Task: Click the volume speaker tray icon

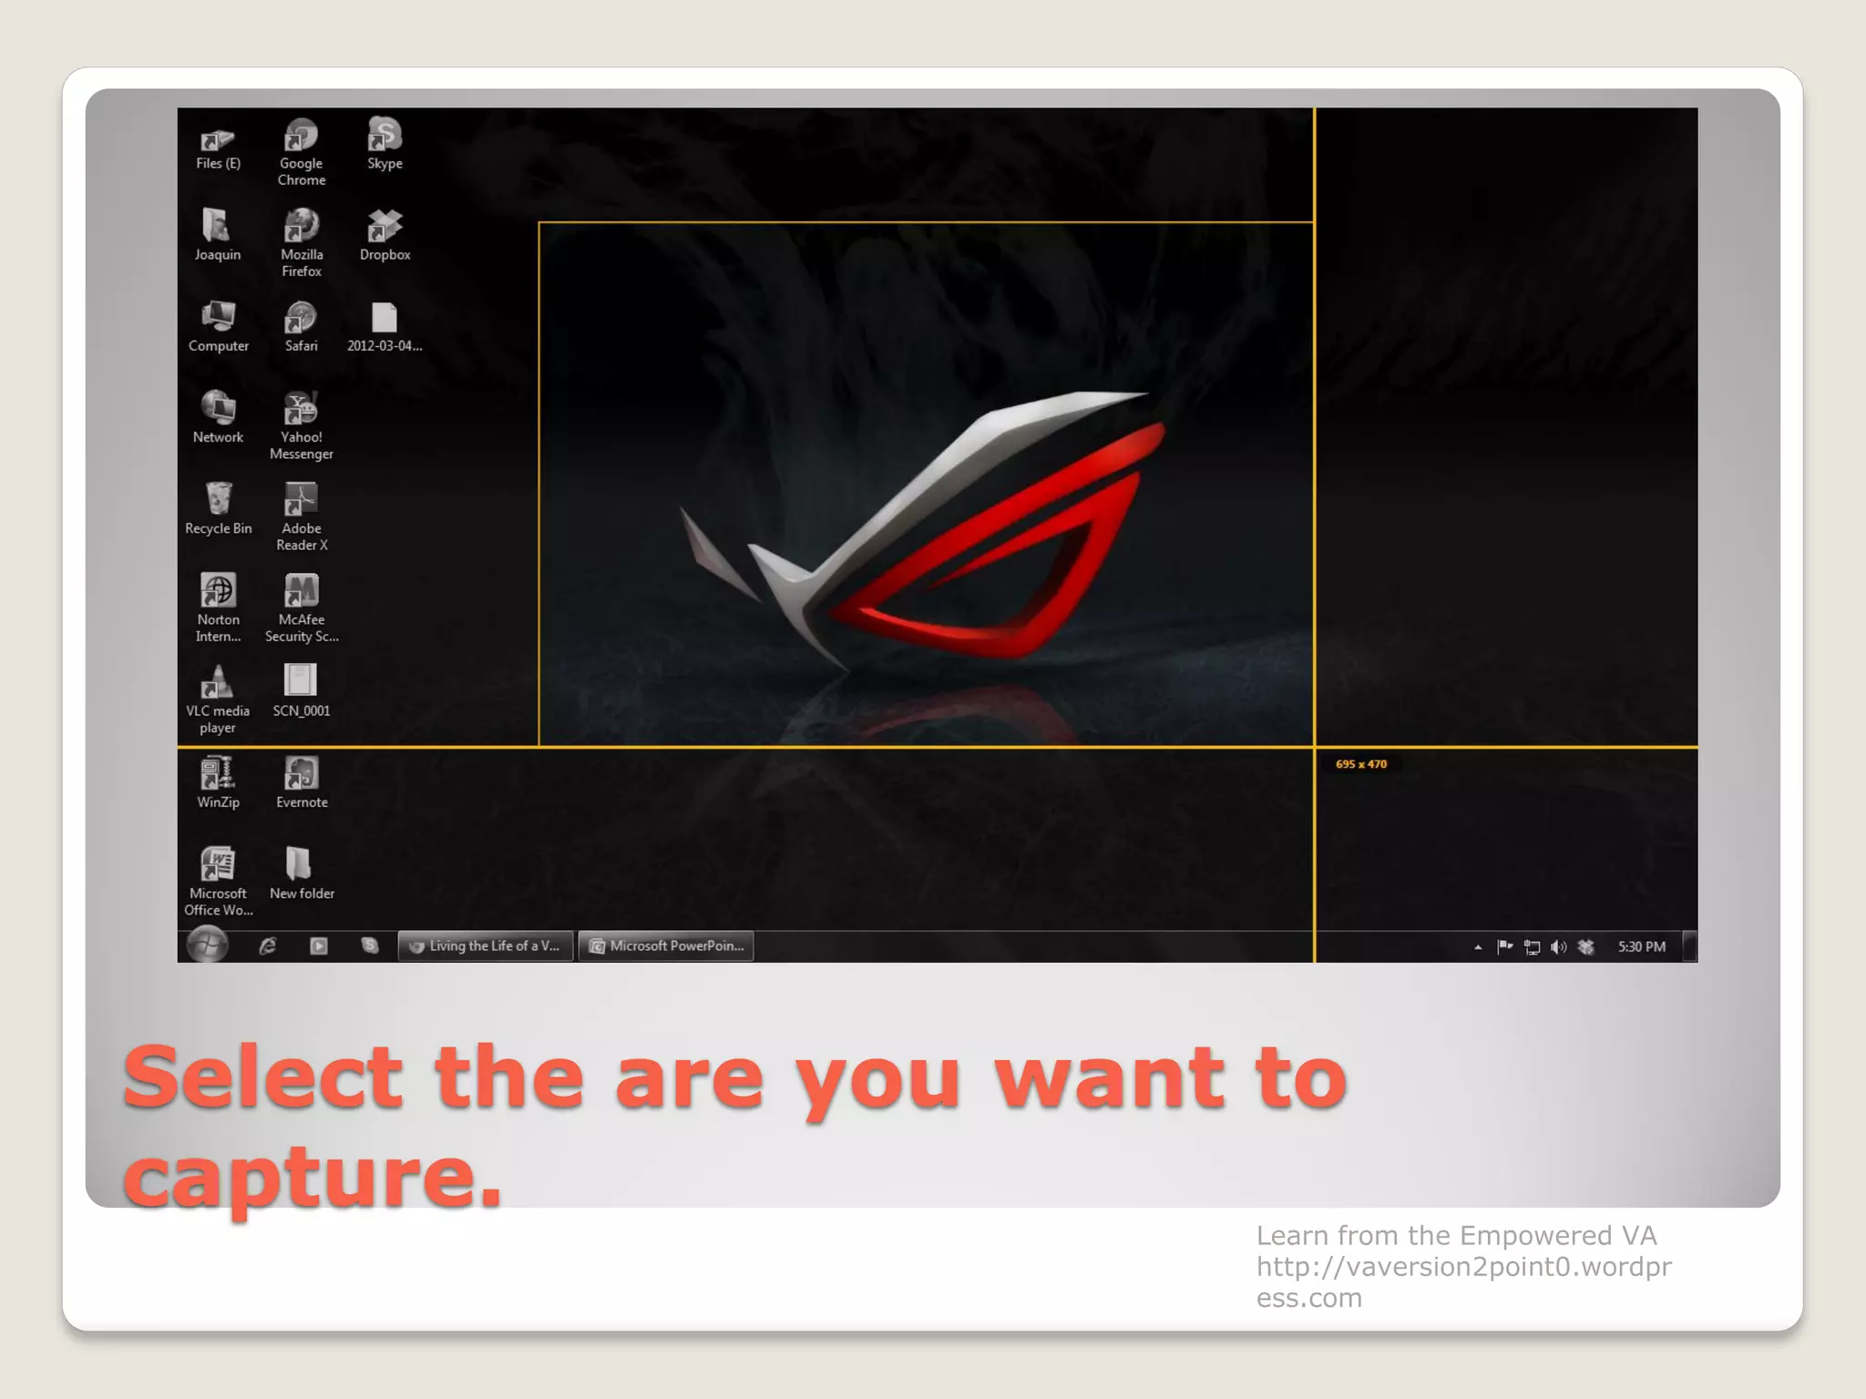Action: (1559, 947)
